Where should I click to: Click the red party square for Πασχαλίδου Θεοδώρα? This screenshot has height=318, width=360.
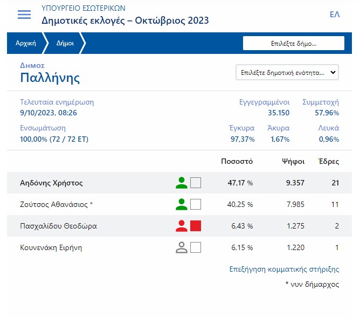pyautogui.click(x=196, y=226)
